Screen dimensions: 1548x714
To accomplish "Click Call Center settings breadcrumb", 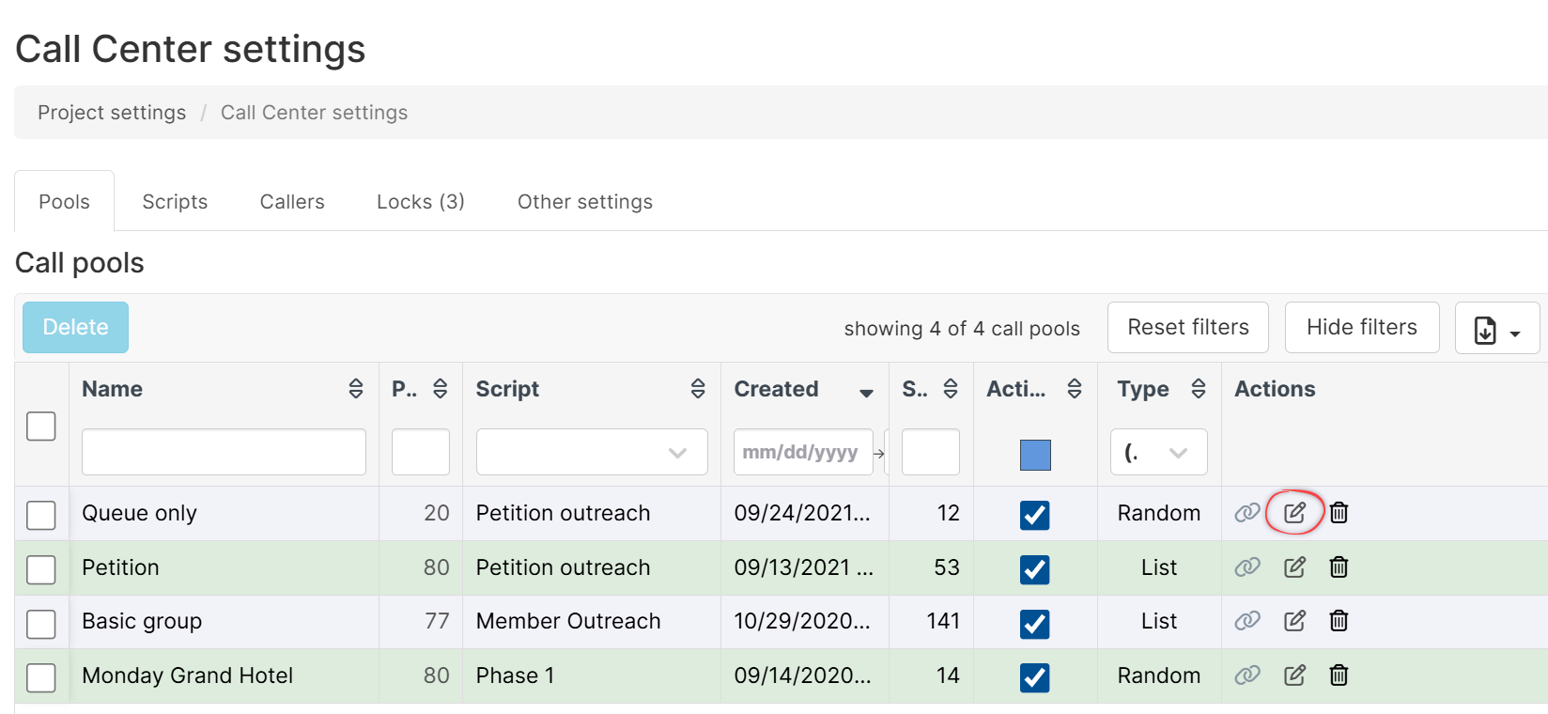I will tap(314, 113).
